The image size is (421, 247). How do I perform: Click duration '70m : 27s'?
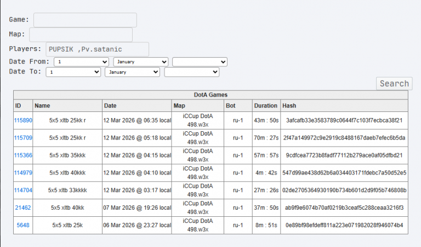[266, 138]
